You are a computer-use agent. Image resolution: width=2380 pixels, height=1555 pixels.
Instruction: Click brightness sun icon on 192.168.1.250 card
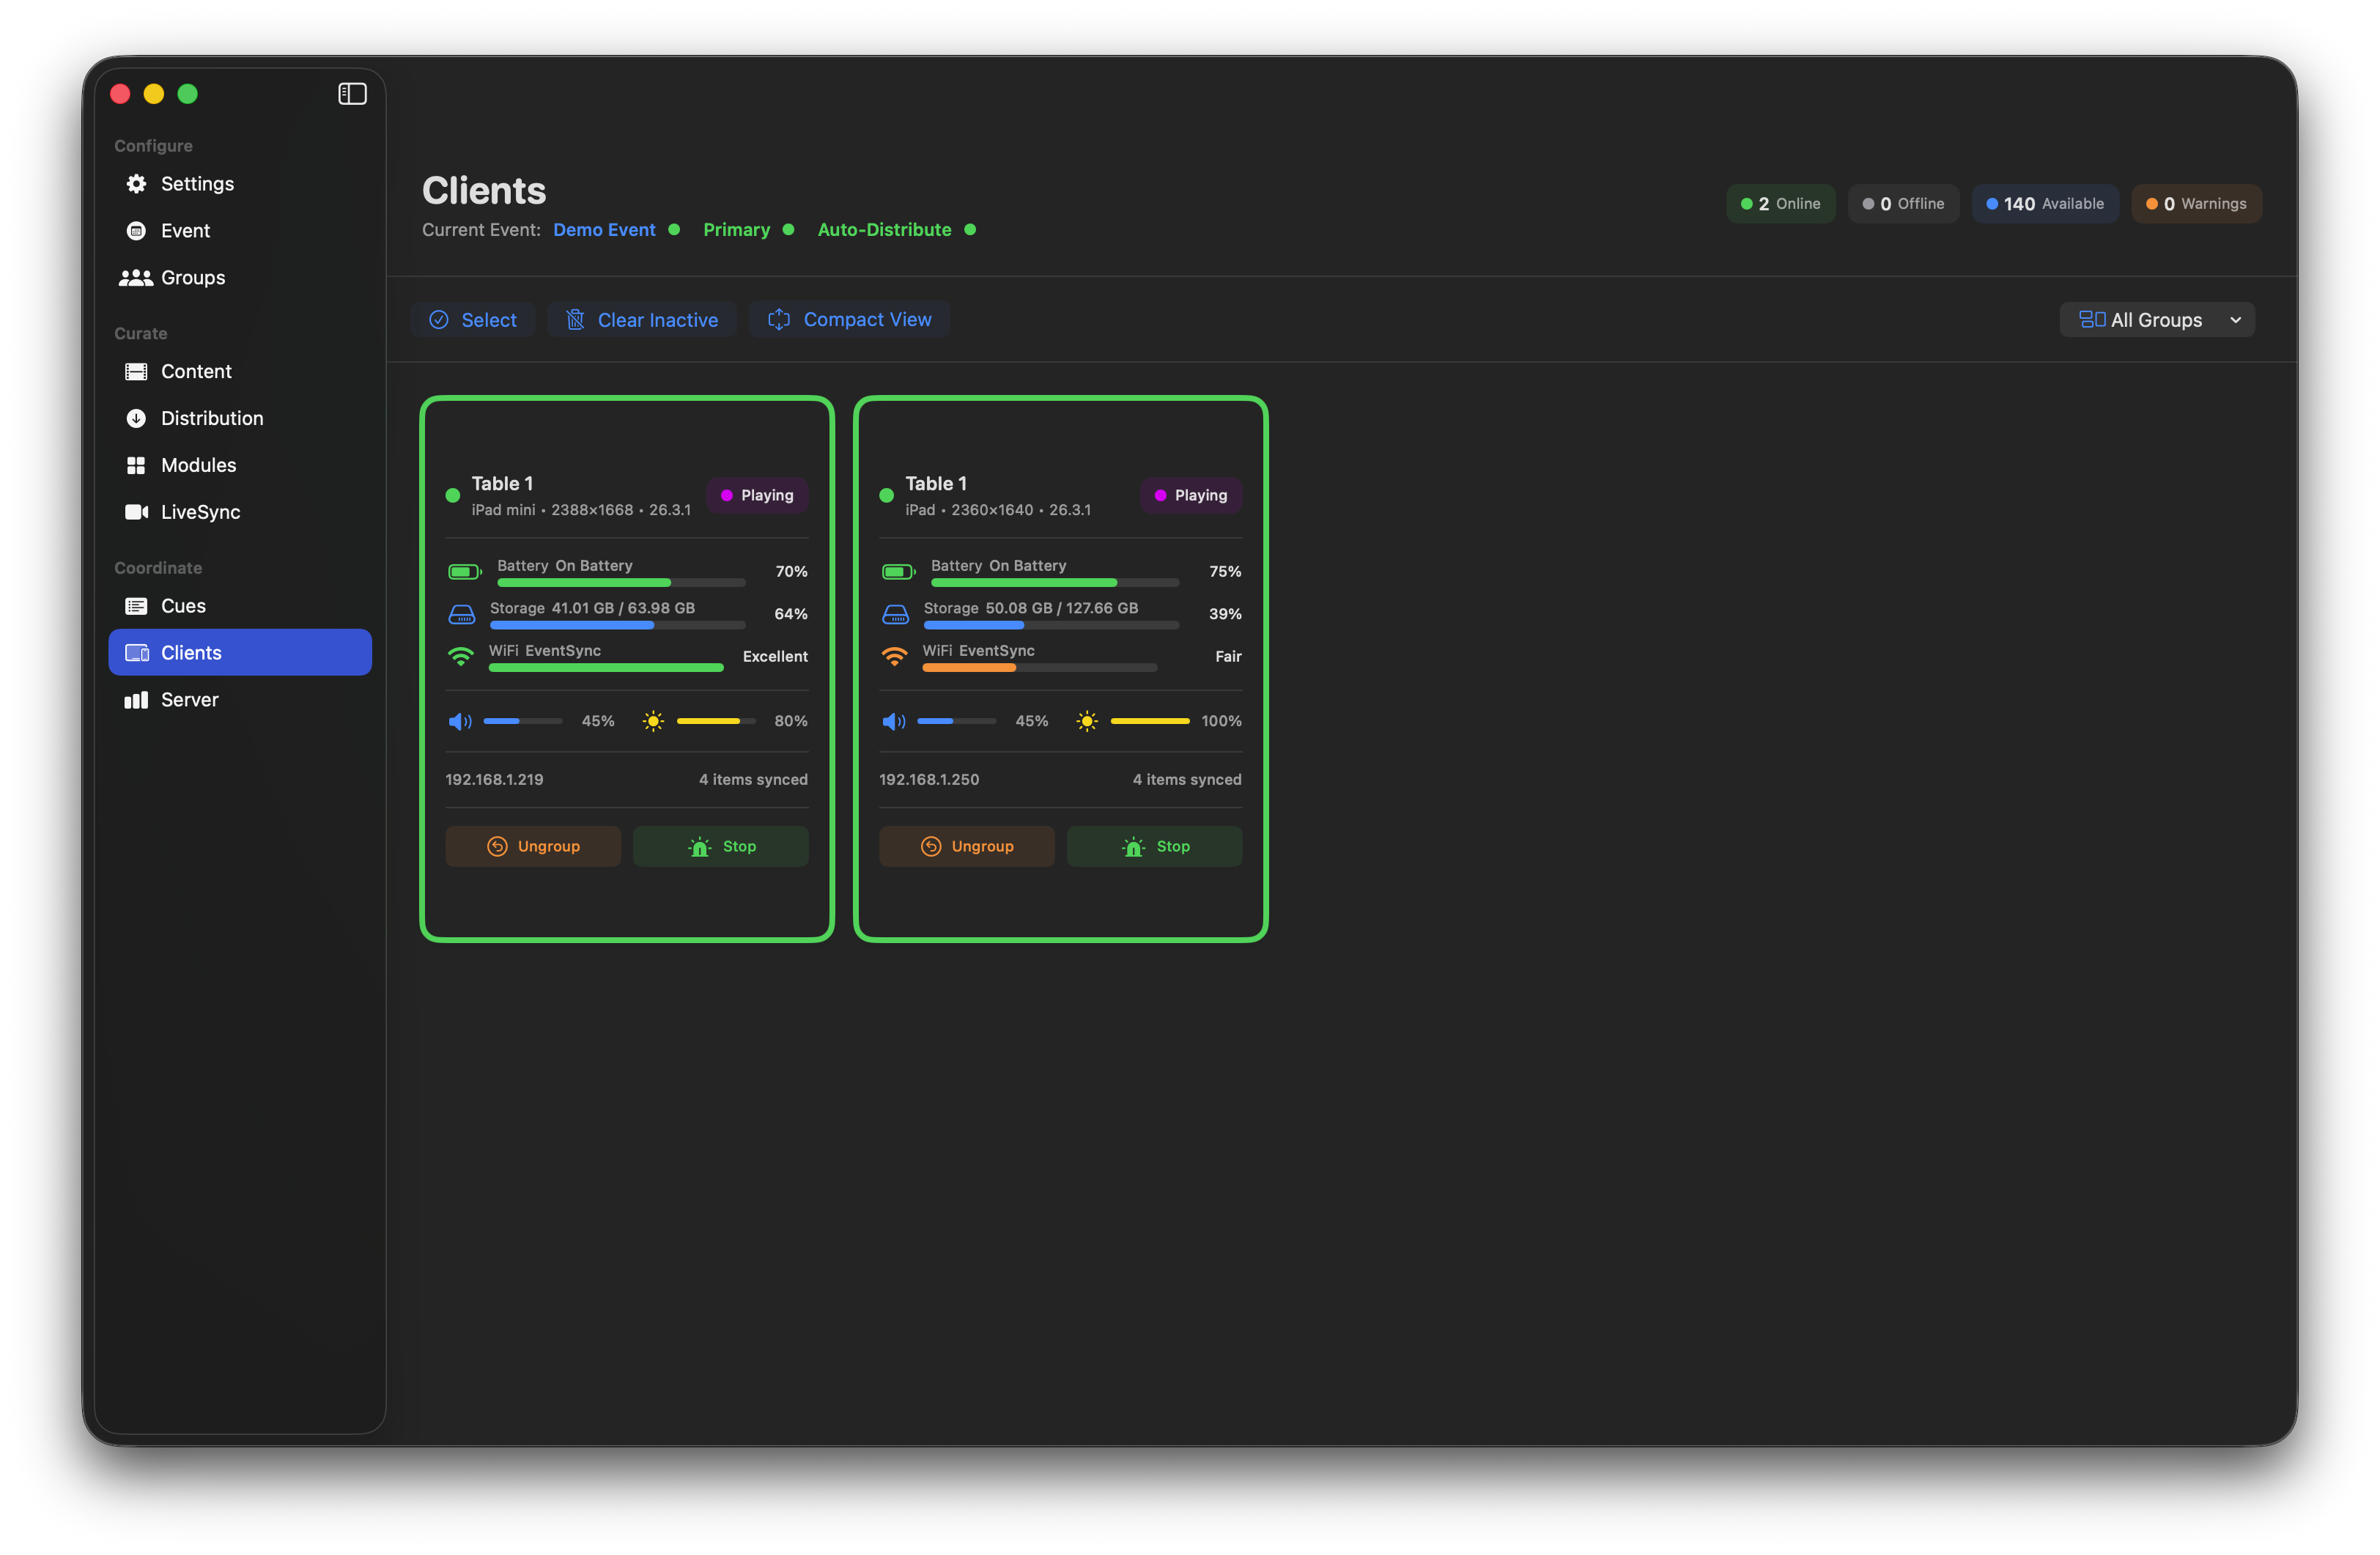coord(1087,721)
